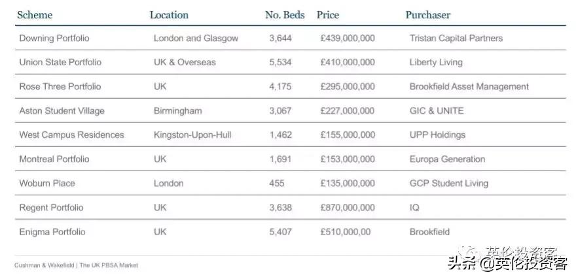Click the Enigma Portfolio scheme name

point(52,232)
